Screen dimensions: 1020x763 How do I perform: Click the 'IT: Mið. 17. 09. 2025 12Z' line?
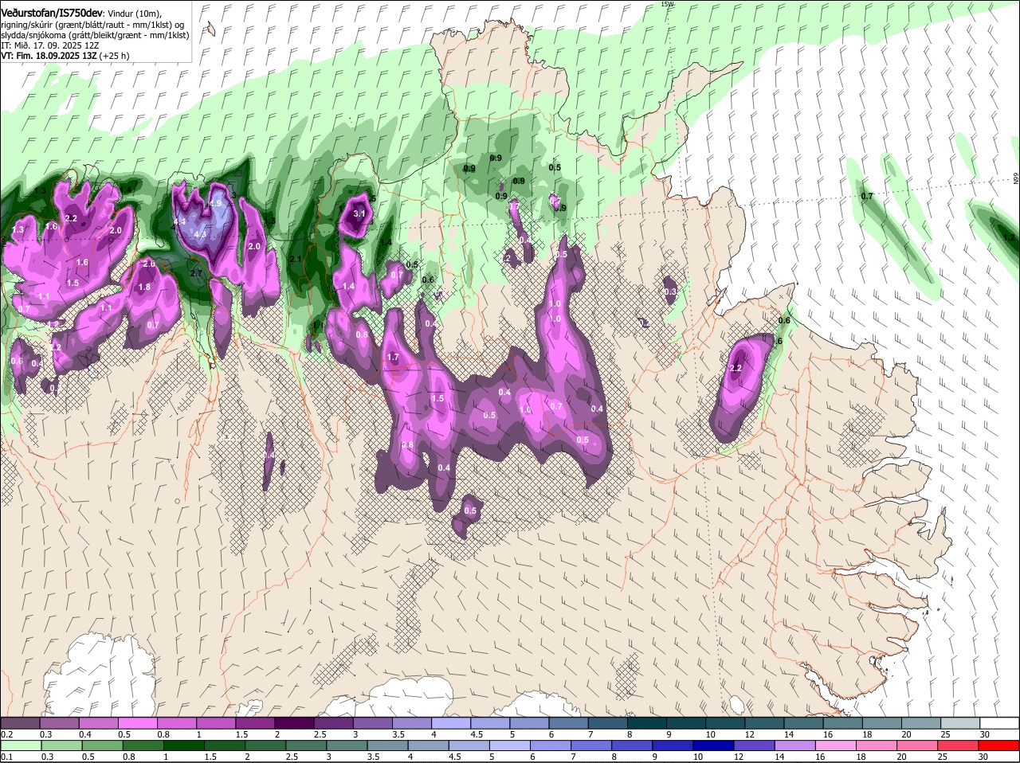click(x=50, y=46)
